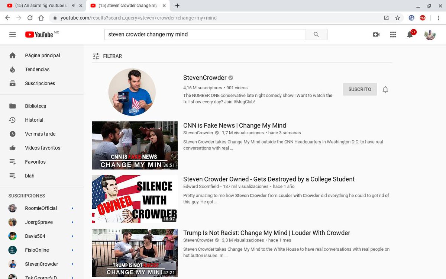Image resolution: width=446 pixels, height=279 pixels.
Task: Click the search magnifier button
Action: click(x=316, y=34)
